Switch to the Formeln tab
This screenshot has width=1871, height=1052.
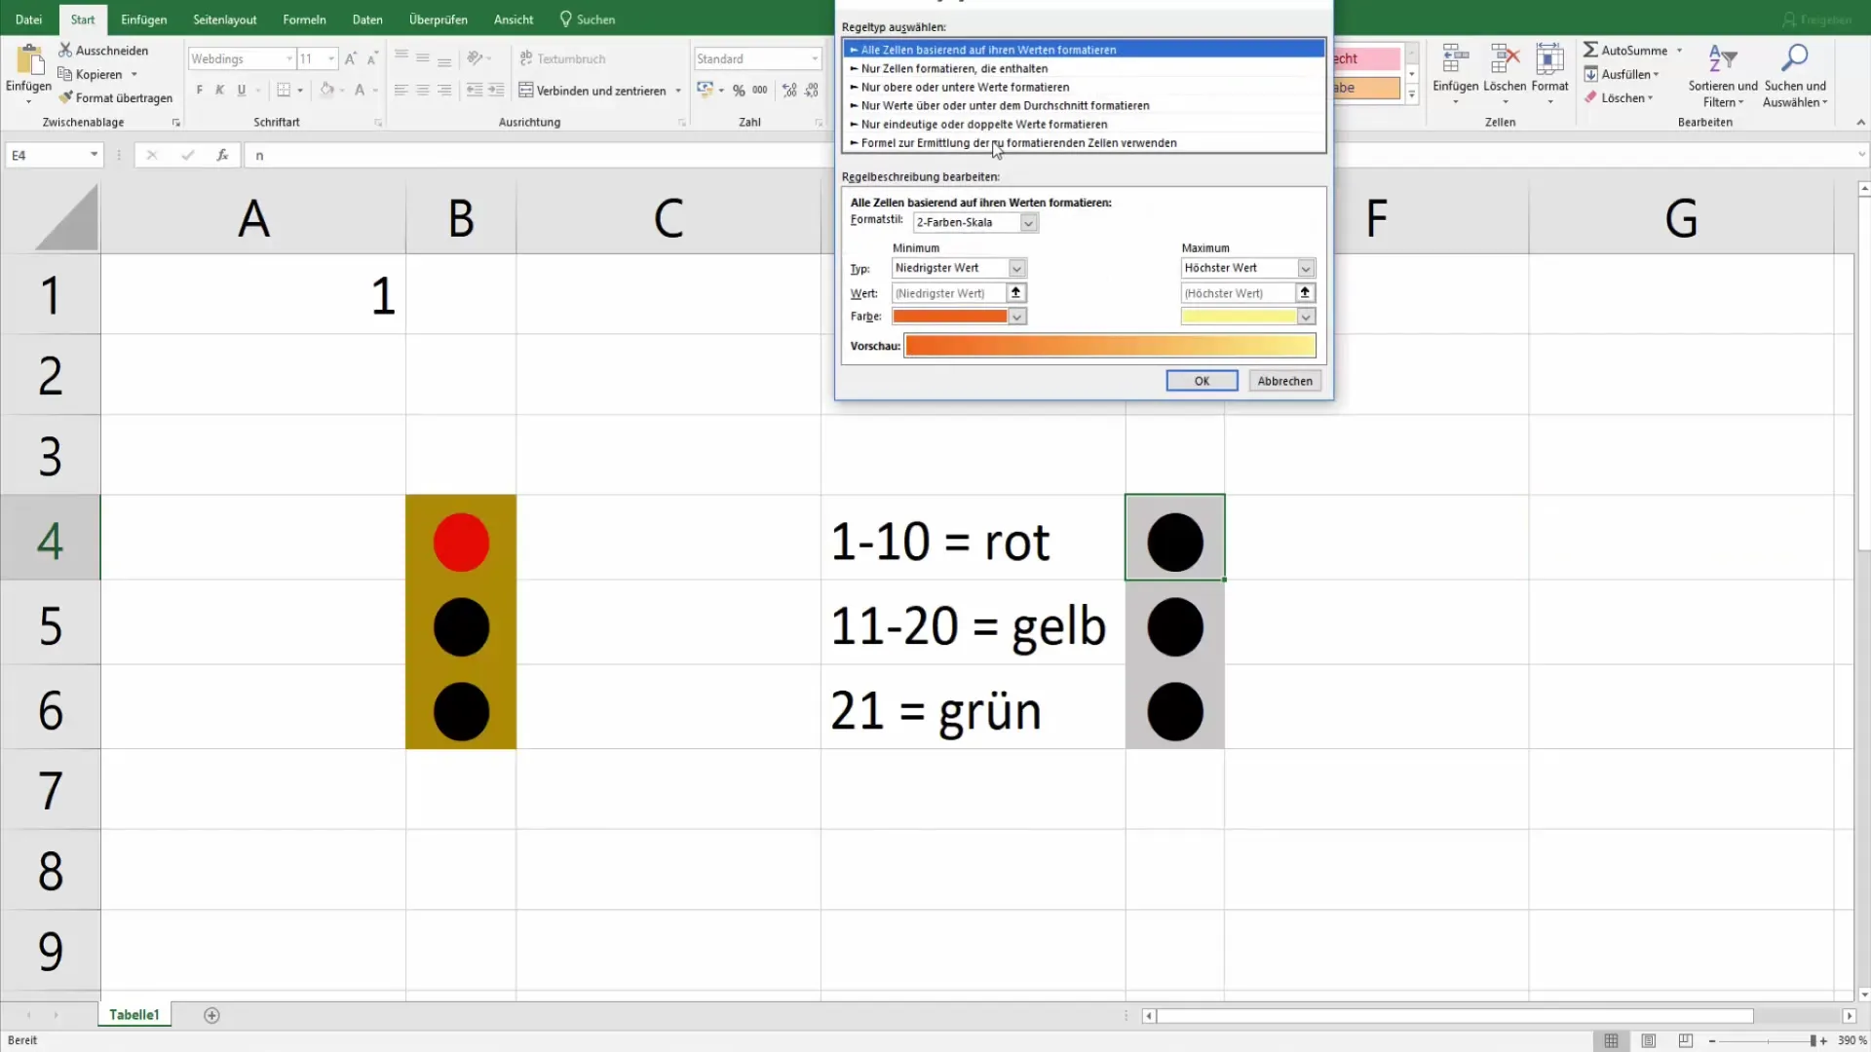coord(304,19)
